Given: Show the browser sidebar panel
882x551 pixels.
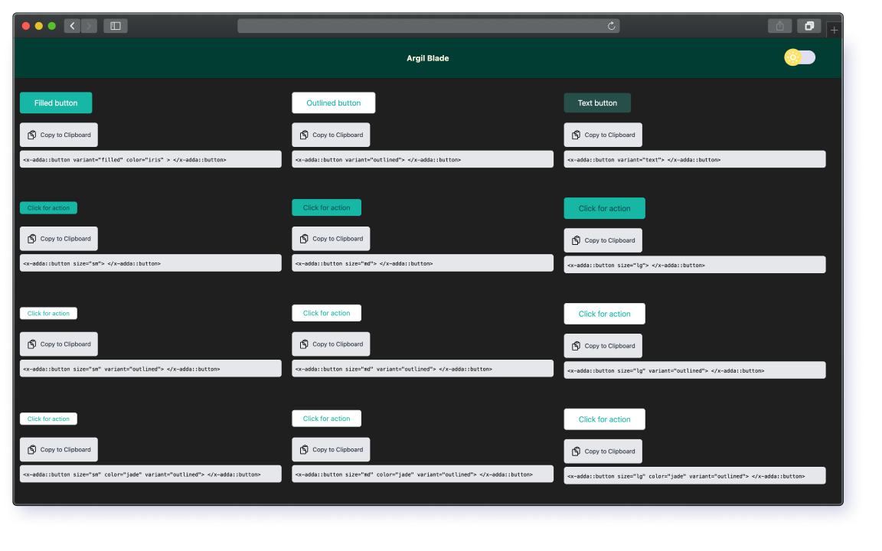Looking at the screenshot, I should click(116, 26).
